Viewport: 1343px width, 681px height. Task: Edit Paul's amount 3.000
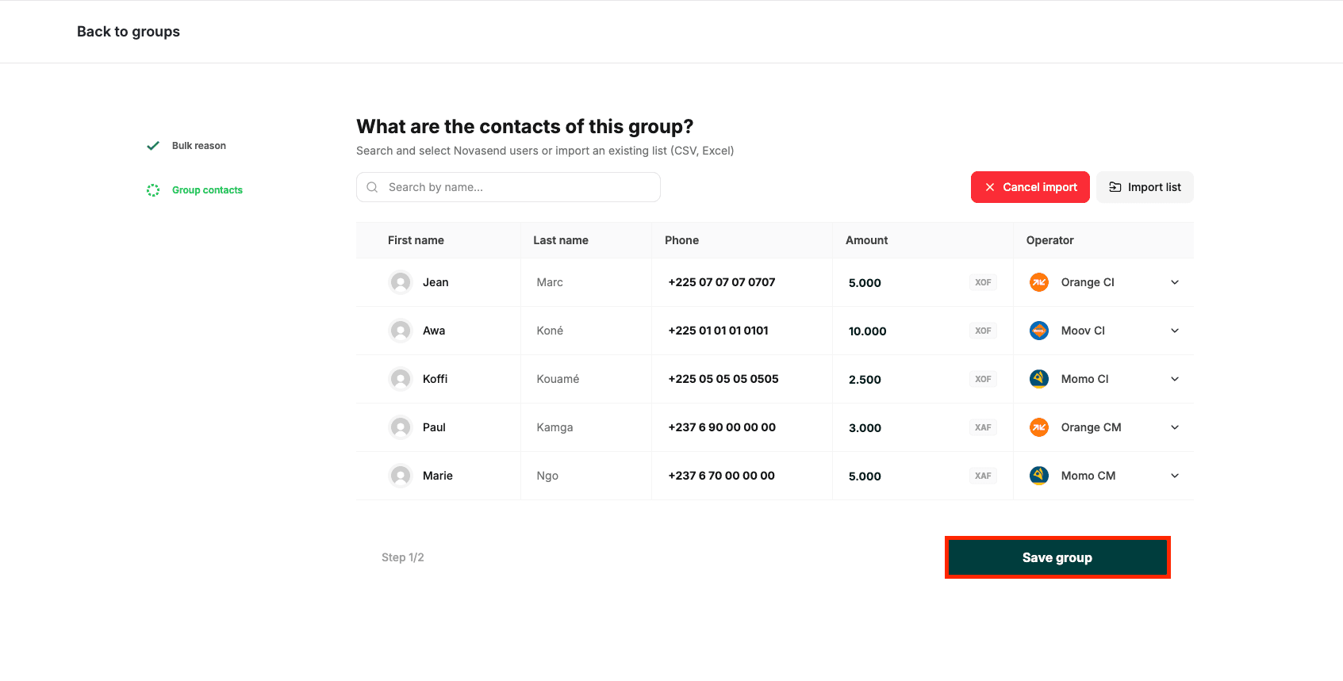(x=865, y=428)
